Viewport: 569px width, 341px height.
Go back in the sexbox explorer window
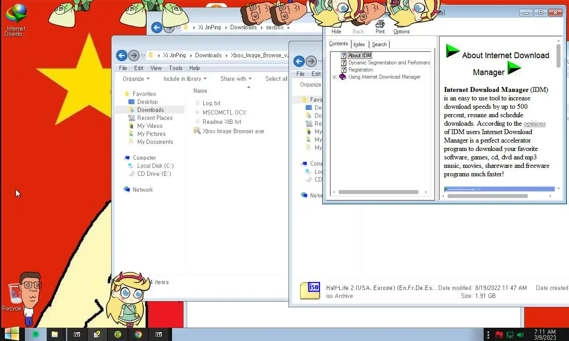156,28
